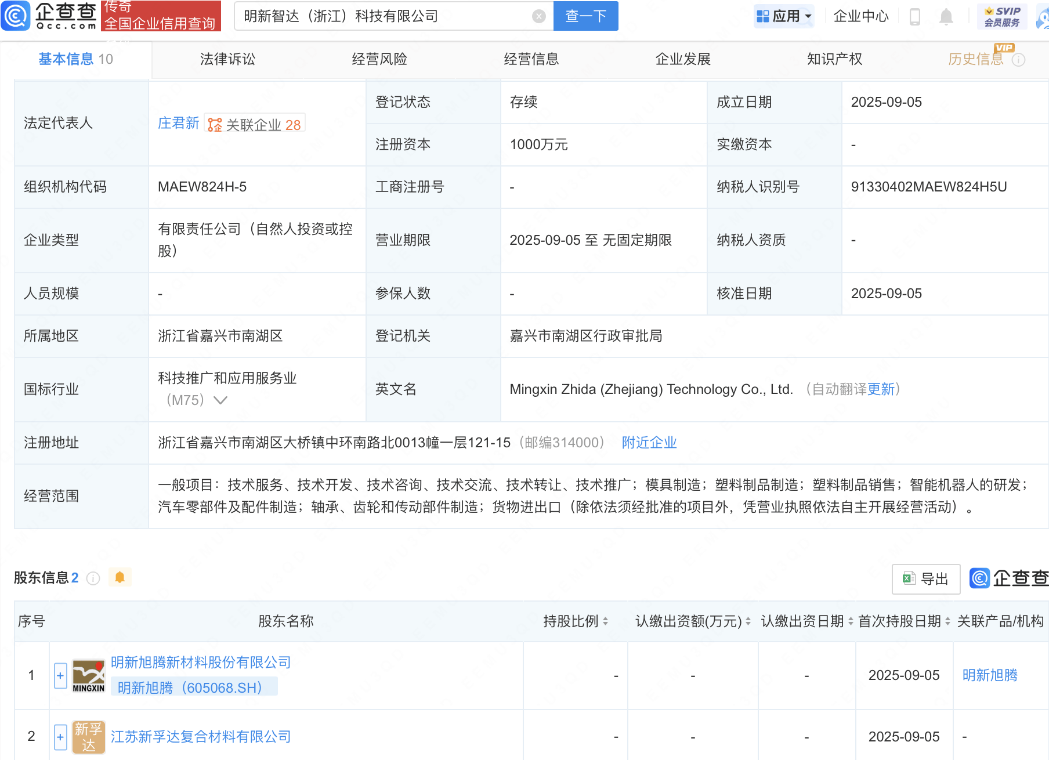The width and height of the screenshot is (1049, 760).
Task: Open the 知识产权 tab
Action: pos(834,59)
